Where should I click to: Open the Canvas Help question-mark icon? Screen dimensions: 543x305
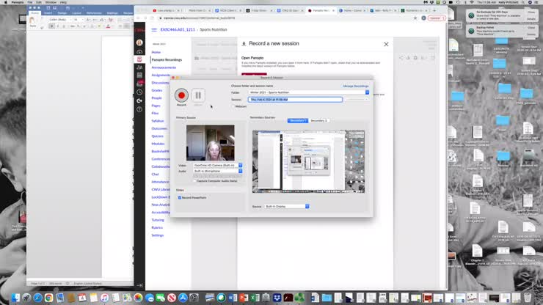coord(139,109)
